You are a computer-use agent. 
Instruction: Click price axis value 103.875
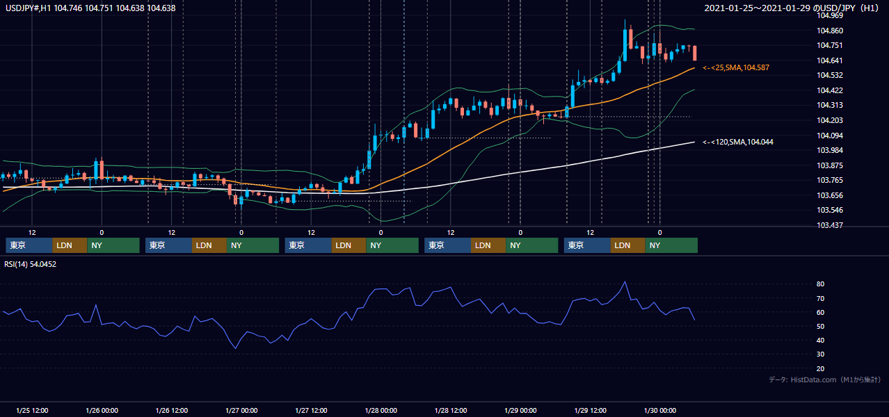(x=830, y=165)
